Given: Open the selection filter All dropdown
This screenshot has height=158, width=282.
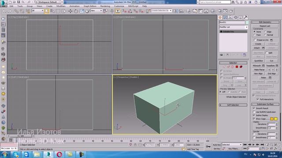Looking at the screenshot, I should (x=37, y=11).
